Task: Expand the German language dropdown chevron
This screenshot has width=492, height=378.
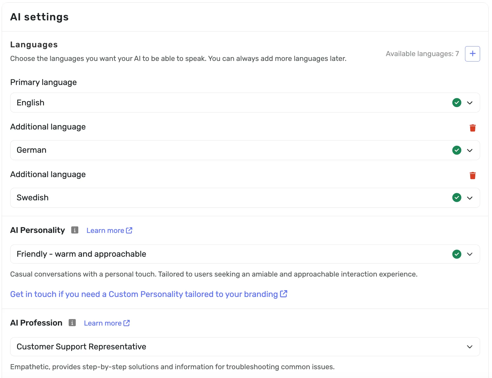Action: pos(470,150)
